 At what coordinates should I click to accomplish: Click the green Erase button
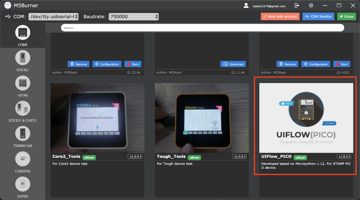click(x=346, y=17)
